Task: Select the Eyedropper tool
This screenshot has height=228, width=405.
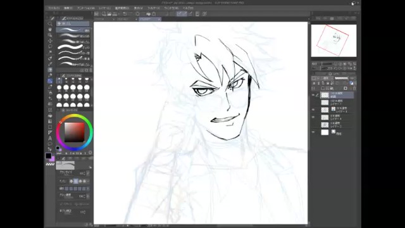Action: coord(50,58)
